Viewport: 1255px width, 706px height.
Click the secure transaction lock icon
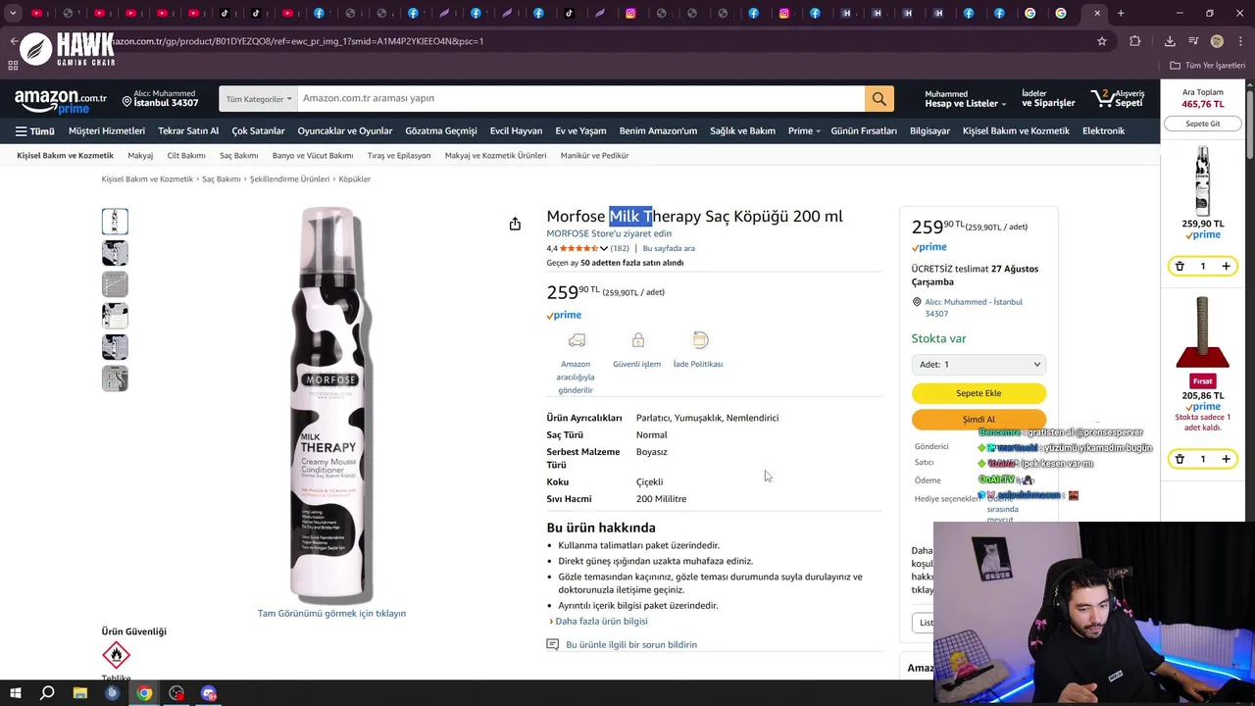(637, 340)
